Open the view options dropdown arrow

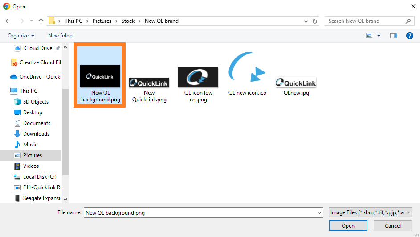[x=379, y=36]
